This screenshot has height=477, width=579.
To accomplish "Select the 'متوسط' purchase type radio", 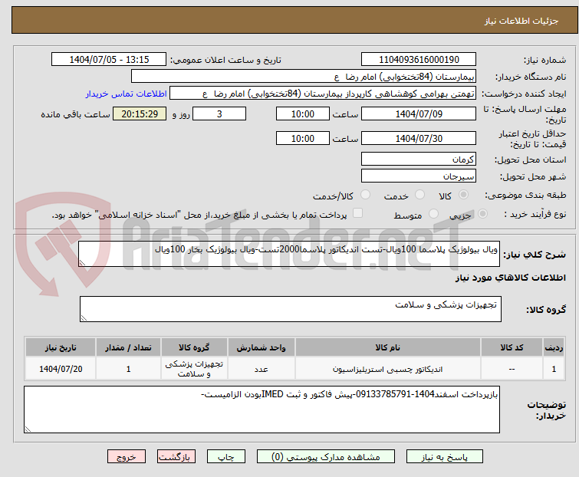I will (433, 214).
